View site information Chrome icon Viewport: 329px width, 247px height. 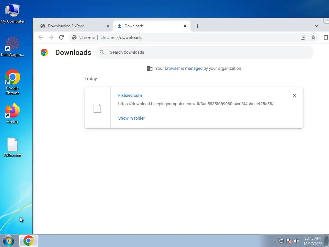74,37
